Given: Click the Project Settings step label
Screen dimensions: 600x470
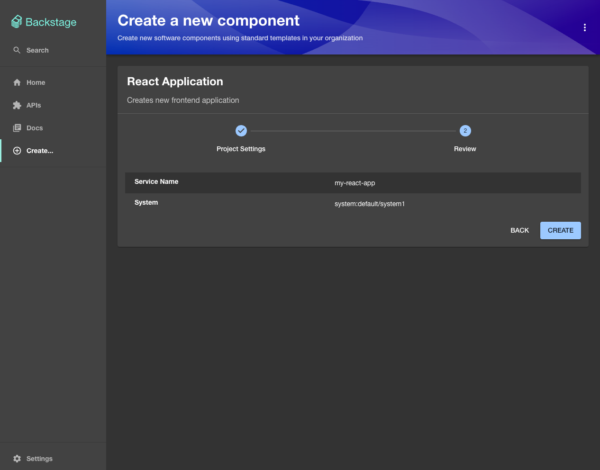Looking at the screenshot, I should (241, 149).
